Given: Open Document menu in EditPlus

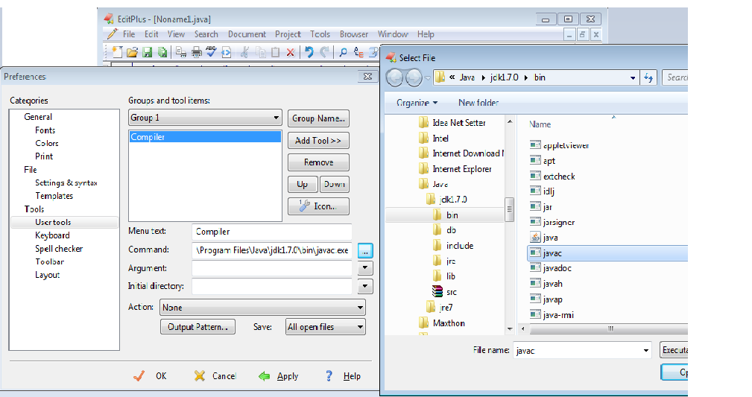Looking at the screenshot, I should point(247,34).
